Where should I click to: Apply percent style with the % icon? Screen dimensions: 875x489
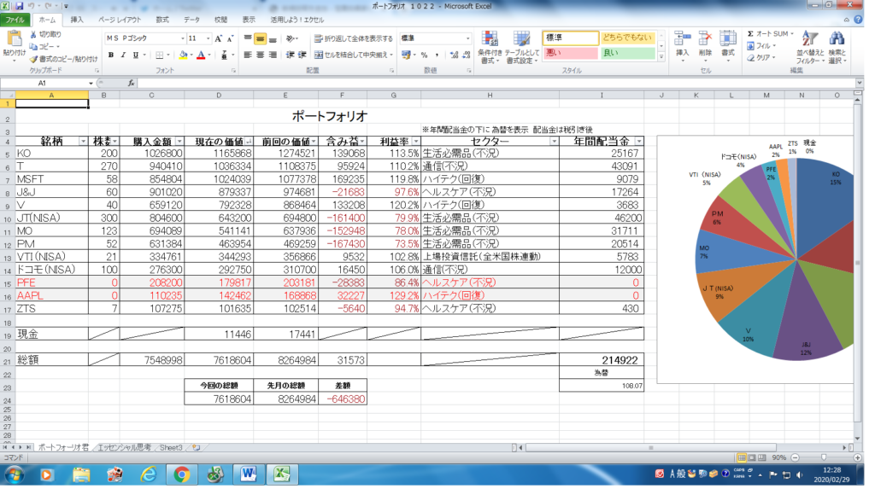coord(424,55)
